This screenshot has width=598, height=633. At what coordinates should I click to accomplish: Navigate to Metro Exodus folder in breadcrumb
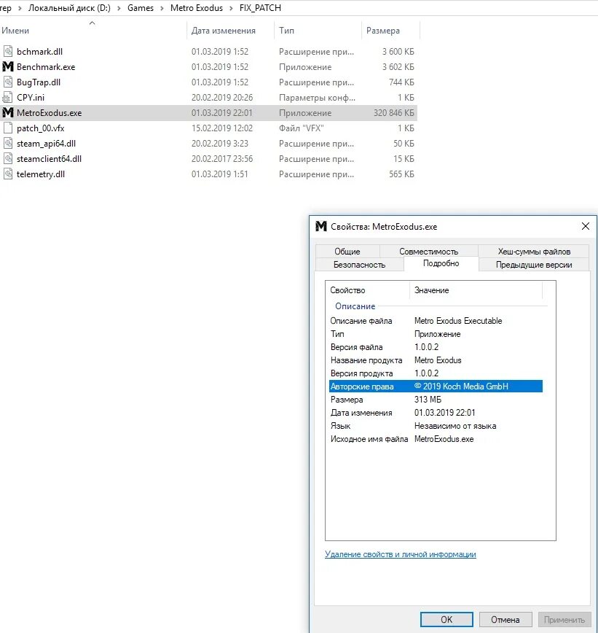[x=197, y=8]
